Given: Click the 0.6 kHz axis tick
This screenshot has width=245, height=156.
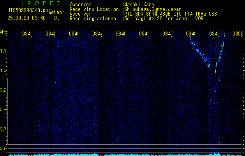Looking at the screenshot, I should pos(4,149).
